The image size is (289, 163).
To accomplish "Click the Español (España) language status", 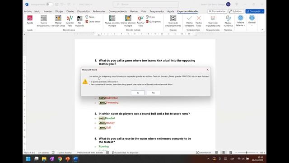I will [x=65, y=153].
